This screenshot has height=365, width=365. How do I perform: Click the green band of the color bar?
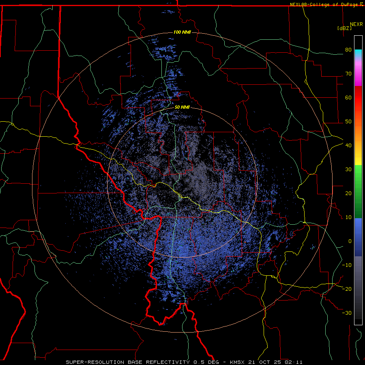point(358,191)
